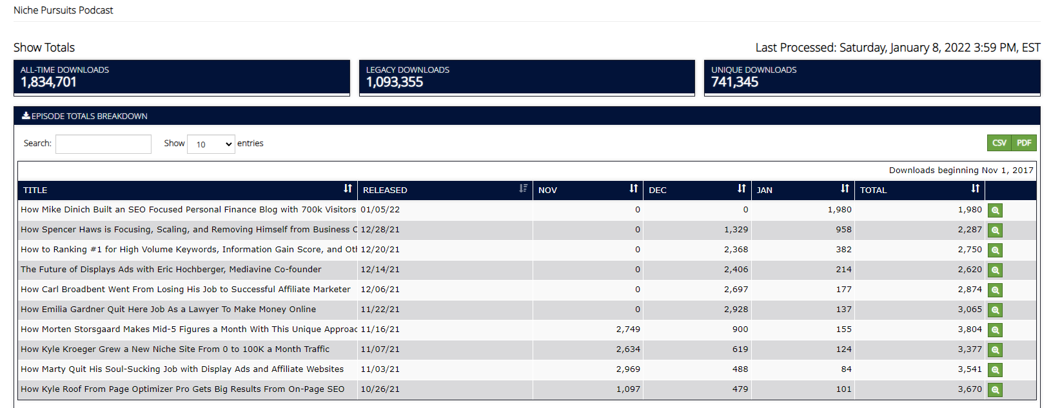Sort by DEC downloads column arrows
Viewport: 1051px width, 408px height.
742,189
